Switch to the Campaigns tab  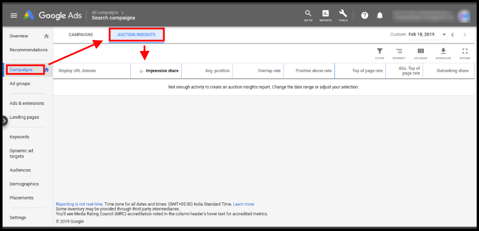tap(81, 35)
